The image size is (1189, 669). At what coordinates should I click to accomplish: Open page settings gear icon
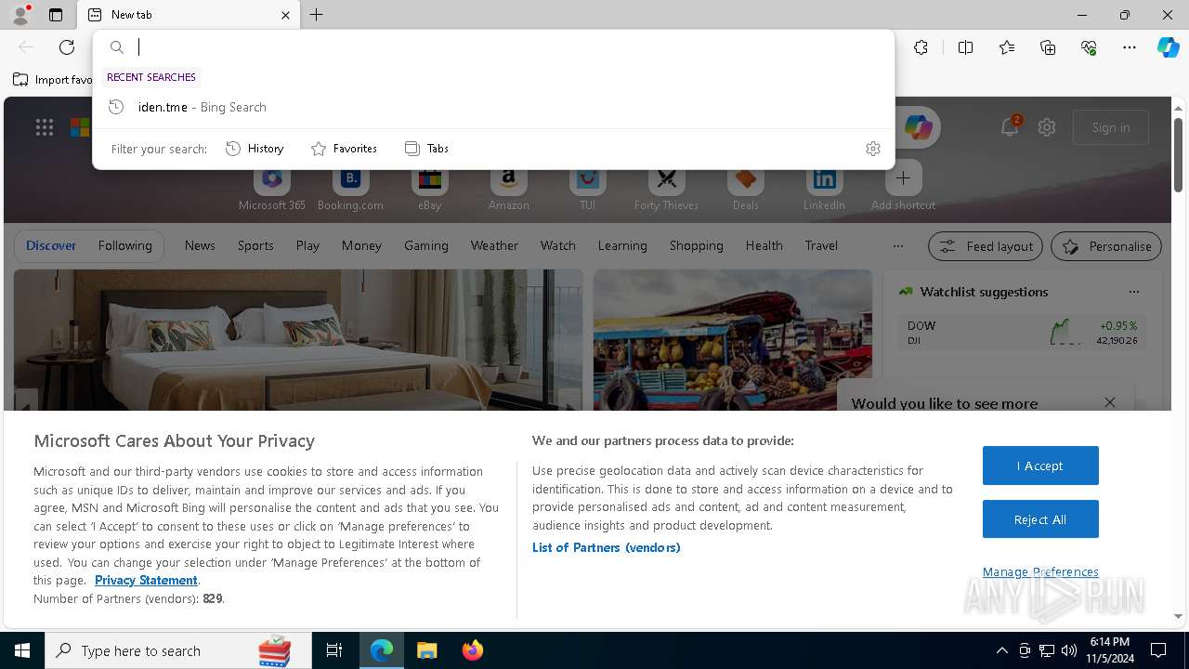pyautogui.click(x=1047, y=127)
